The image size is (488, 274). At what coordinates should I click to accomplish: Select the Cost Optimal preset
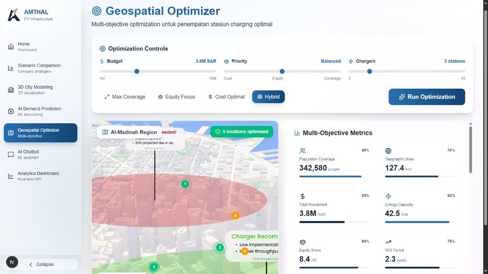[x=226, y=97]
